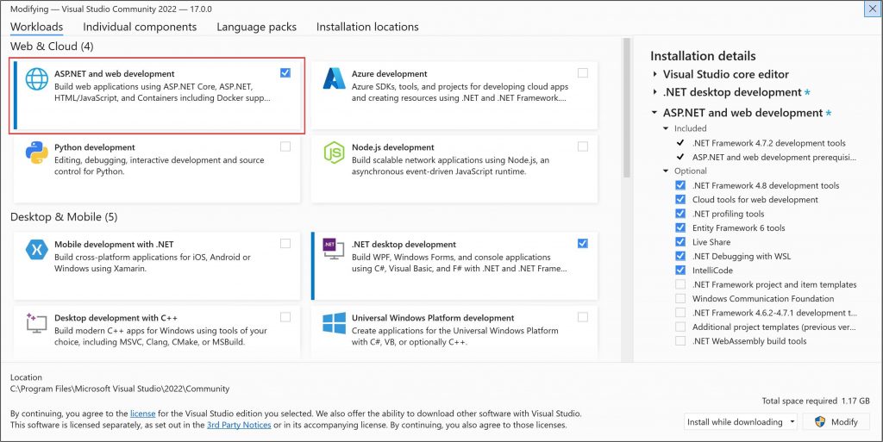
Task: Click the Universal Windows Platform logo icon
Action: 334,323
